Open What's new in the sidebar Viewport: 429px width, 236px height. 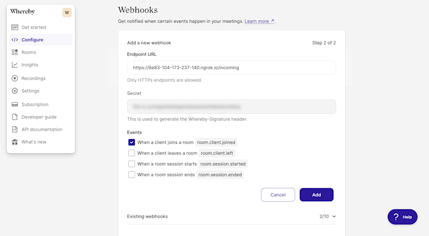[x=41, y=142]
